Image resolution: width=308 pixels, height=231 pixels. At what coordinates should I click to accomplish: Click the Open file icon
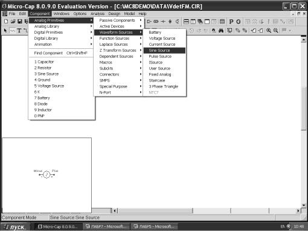[x=13, y=22]
